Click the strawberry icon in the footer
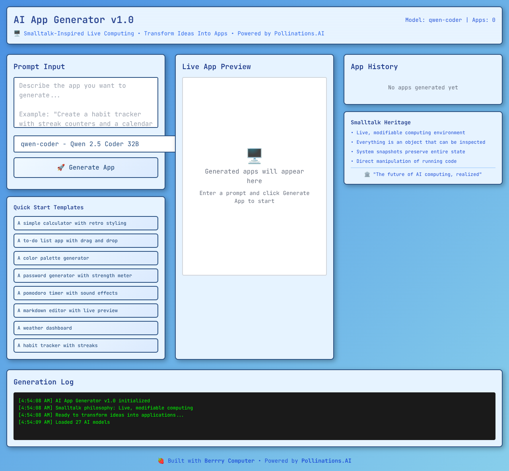The image size is (509, 471). (x=161, y=461)
